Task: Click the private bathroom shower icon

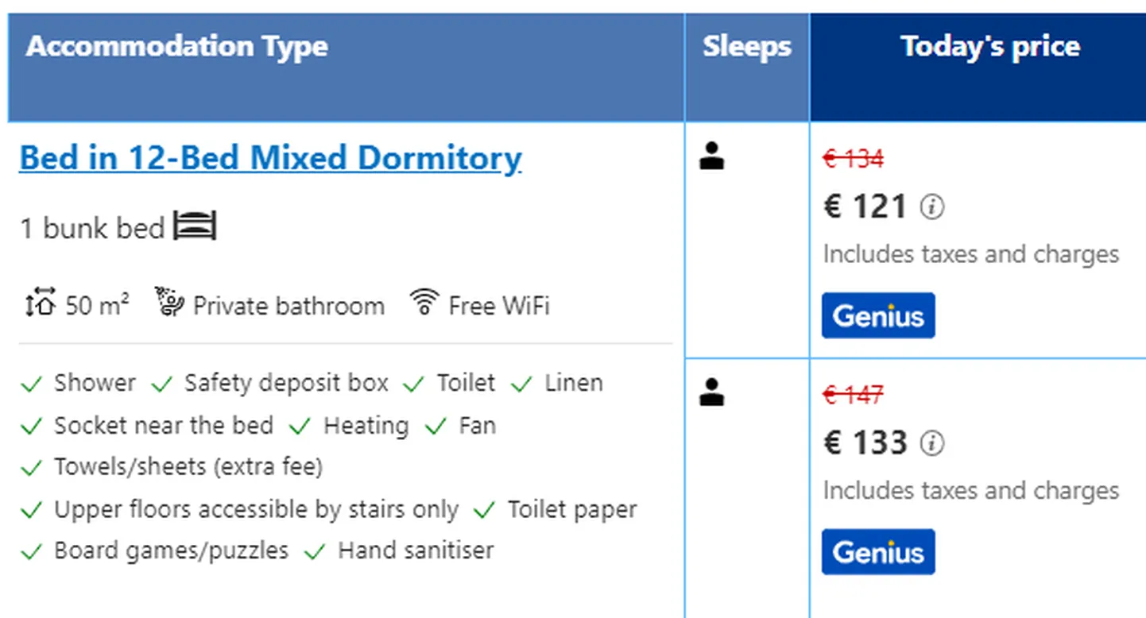Action: [x=169, y=303]
